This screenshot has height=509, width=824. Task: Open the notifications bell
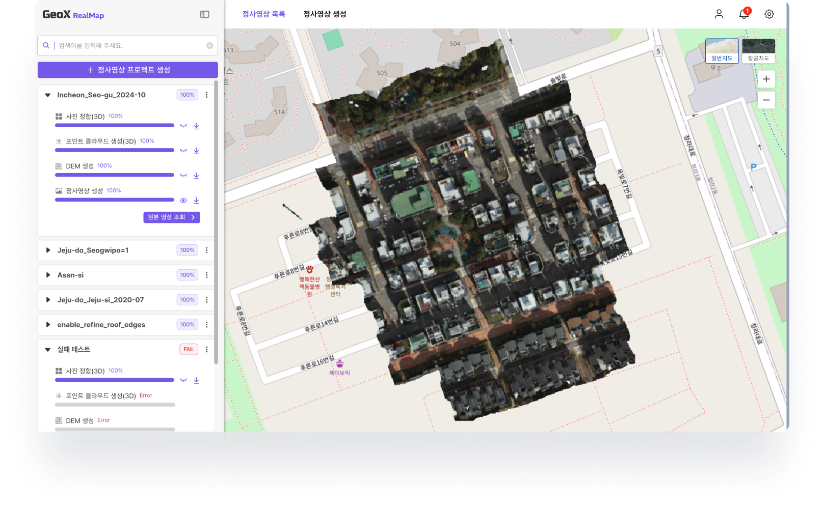[743, 14]
